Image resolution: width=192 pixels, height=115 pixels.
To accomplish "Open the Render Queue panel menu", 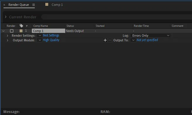I will click(34, 5).
